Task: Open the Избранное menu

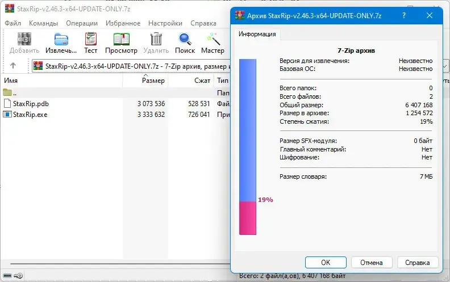Action: point(123,23)
